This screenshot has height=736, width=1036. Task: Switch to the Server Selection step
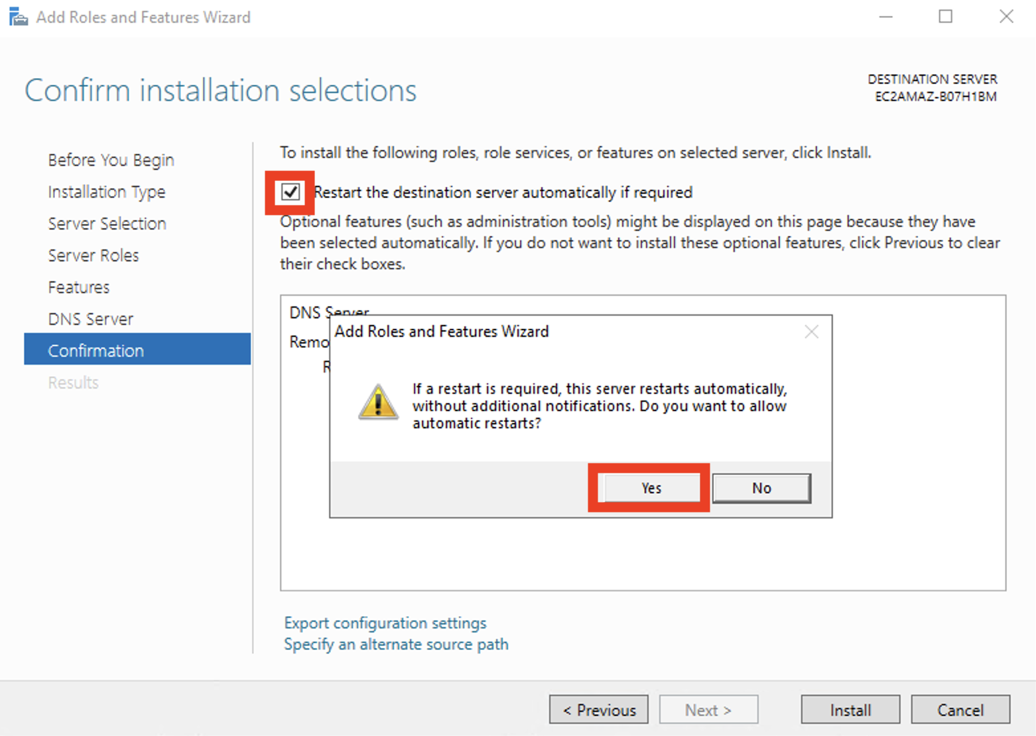pos(107,223)
